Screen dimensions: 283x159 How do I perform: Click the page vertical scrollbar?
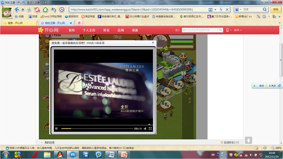(x=281, y=60)
